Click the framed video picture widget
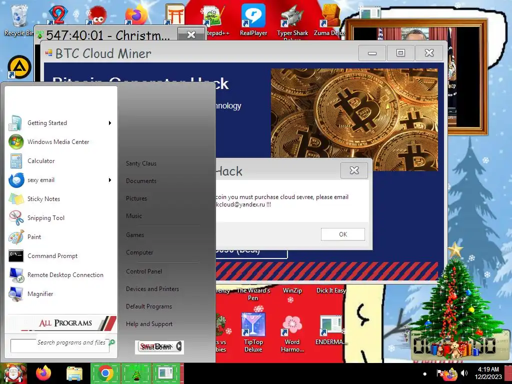 click(416, 76)
